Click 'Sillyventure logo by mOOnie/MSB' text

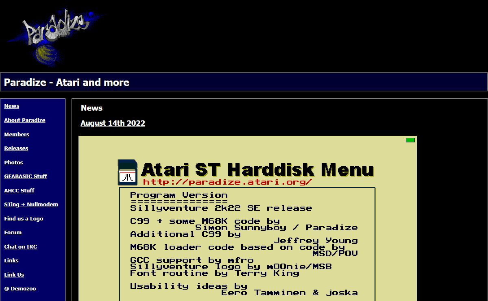point(231,267)
